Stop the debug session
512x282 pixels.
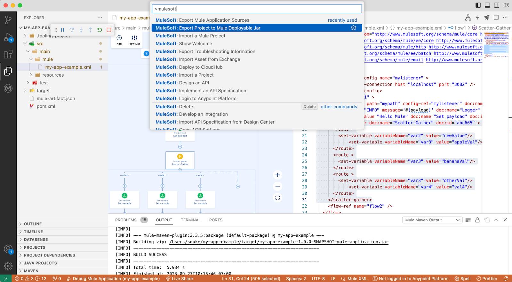(109, 30)
